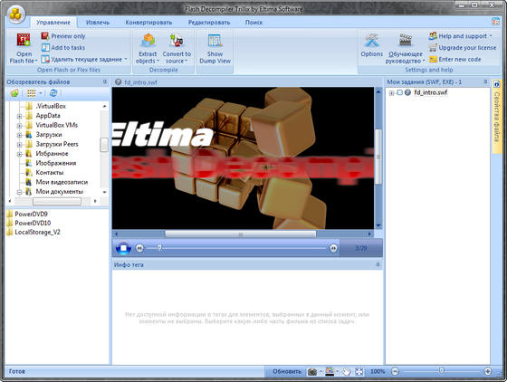Stop the SWF playback
Viewport: 507px width, 382px height.
[123, 248]
